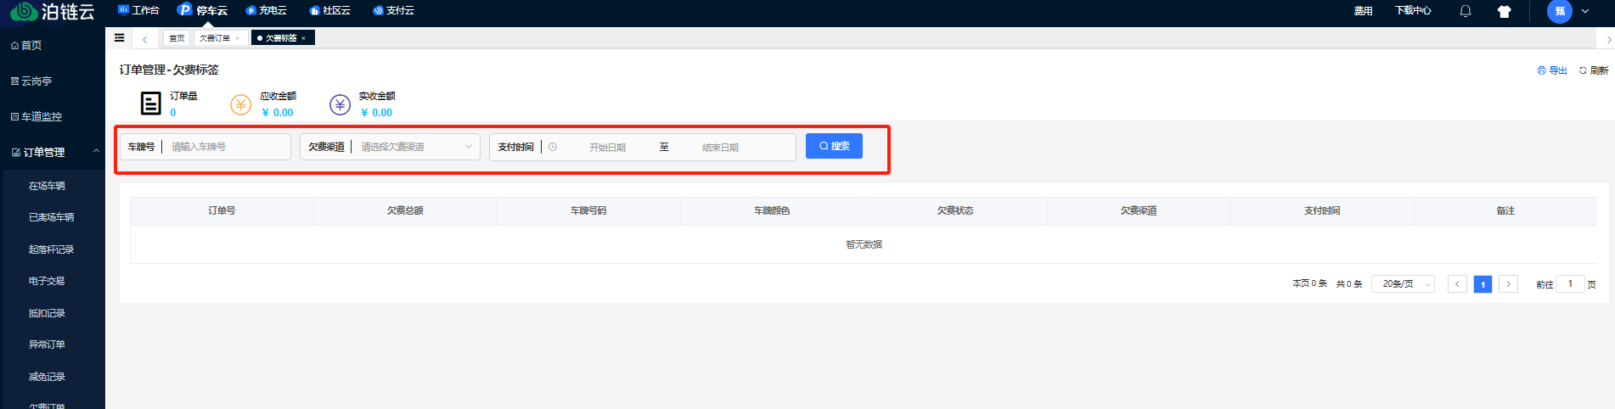
Task: Open 在场车辆 submenu item
Action: pos(47,186)
